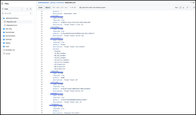Click the Migration.yml file icon
196x115 pixels.
tap(5, 22)
